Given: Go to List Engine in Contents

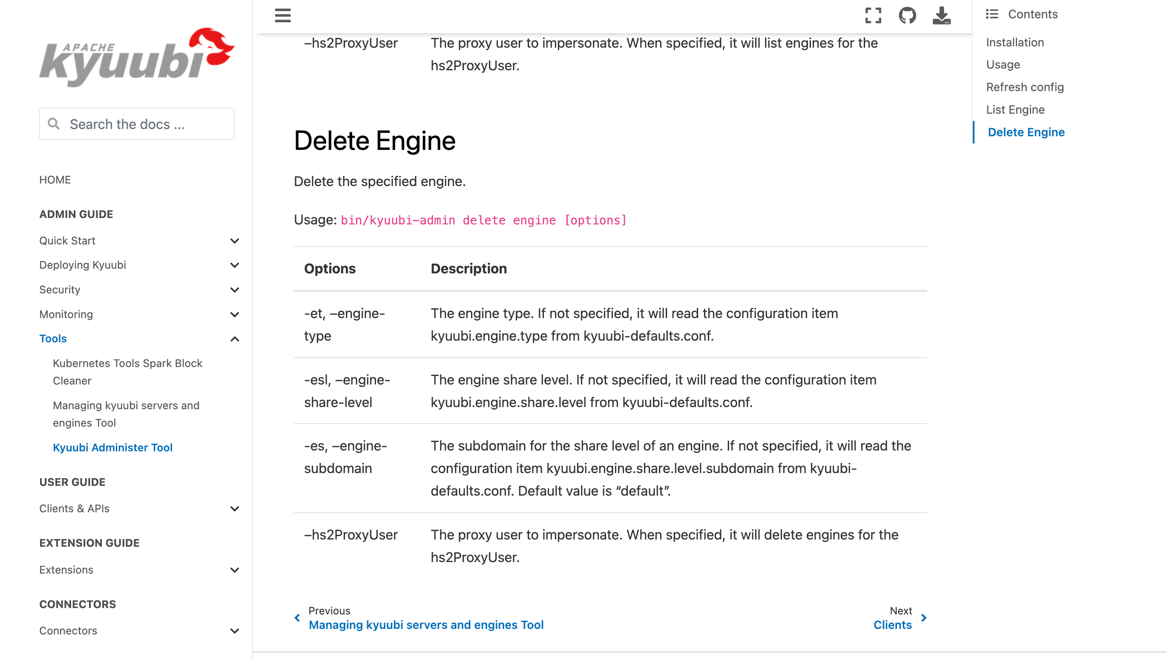Looking at the screenshot, I should 1015,110.
